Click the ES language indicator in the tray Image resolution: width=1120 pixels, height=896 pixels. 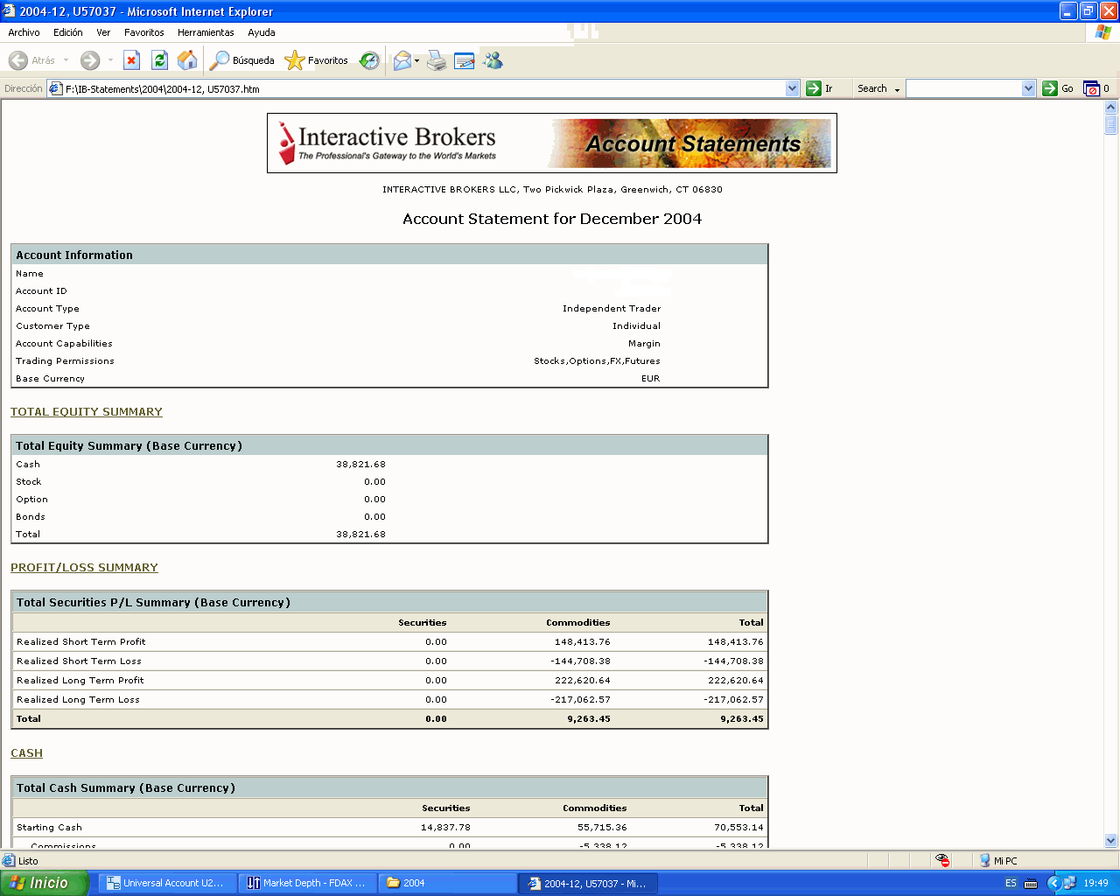point(1011,883)
